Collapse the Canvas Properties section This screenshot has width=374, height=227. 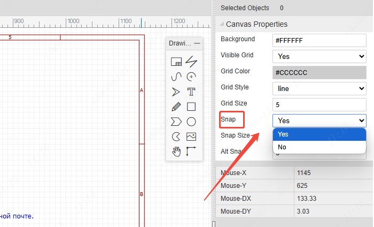point(221,24)
